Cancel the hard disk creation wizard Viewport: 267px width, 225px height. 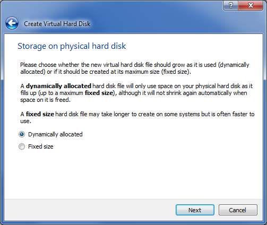(x=238, y=210)
